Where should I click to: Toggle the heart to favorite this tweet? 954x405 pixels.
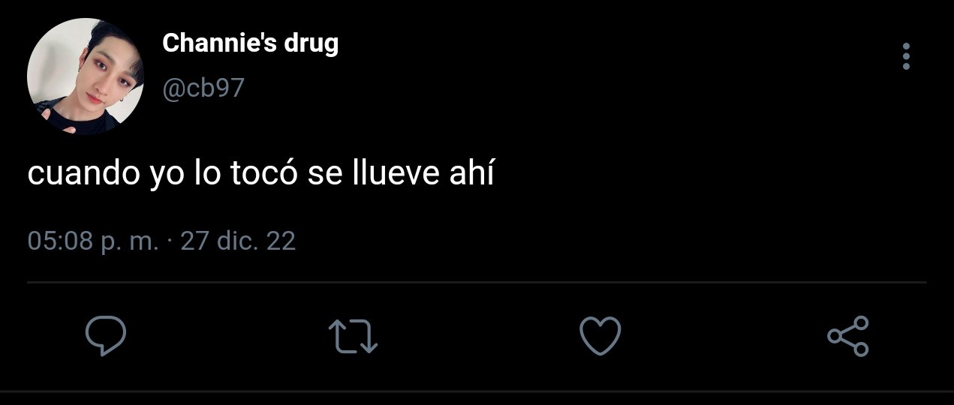point(600,335)
